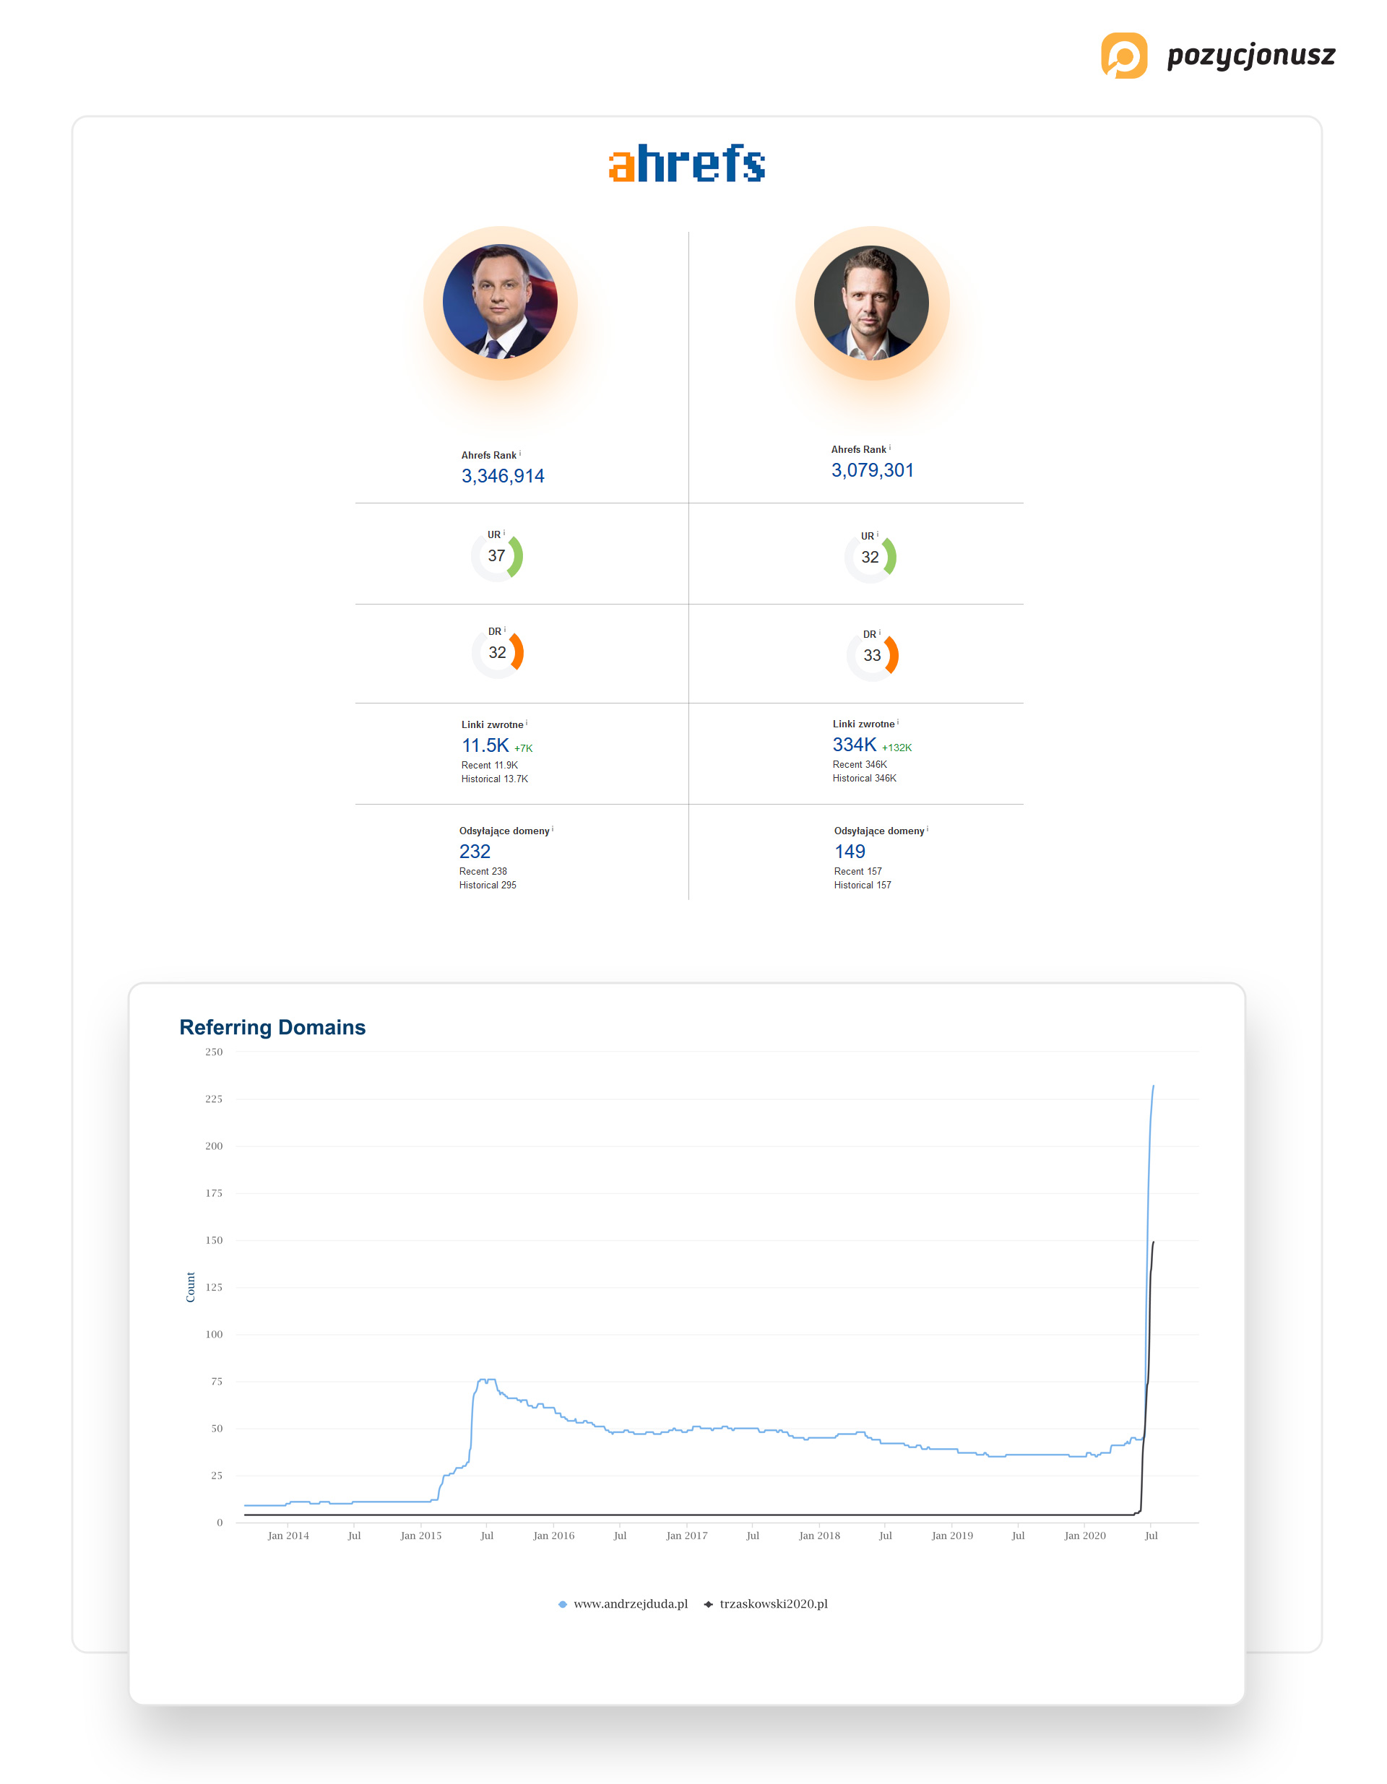The image size is (1387, 1784).
Task: Click the Count y-axis title
Action: (x=190, y=1287)
